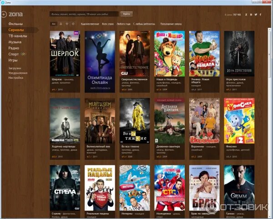The image size is (273, 219).
Task: Open ТВ-каналы section
Action: tap(18, 36)
